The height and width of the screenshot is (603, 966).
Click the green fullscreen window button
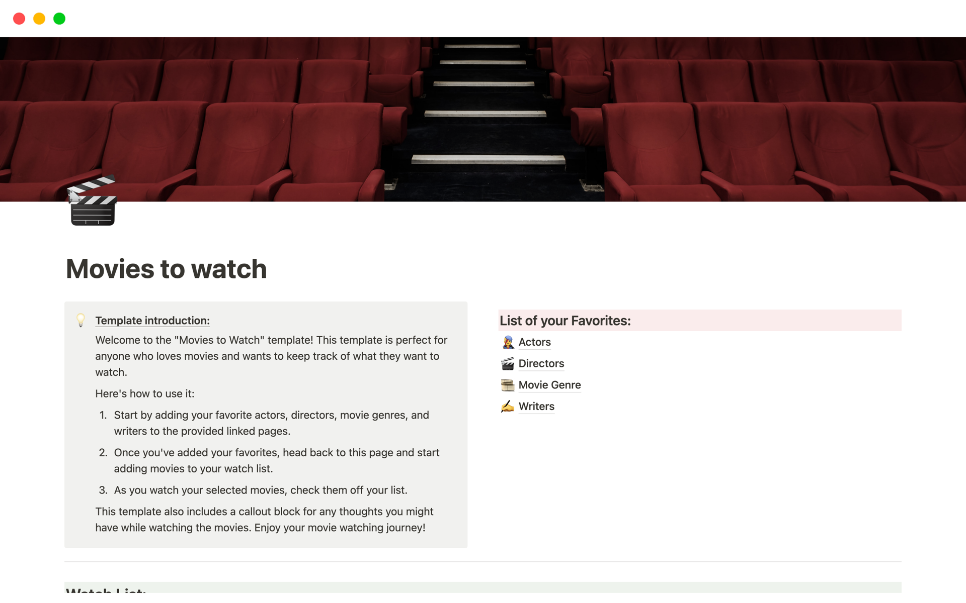[x=59, y=19]
